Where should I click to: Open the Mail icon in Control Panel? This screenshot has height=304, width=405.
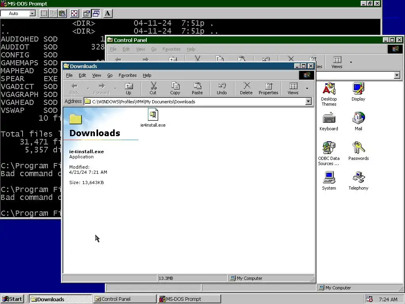click(358, 122)
